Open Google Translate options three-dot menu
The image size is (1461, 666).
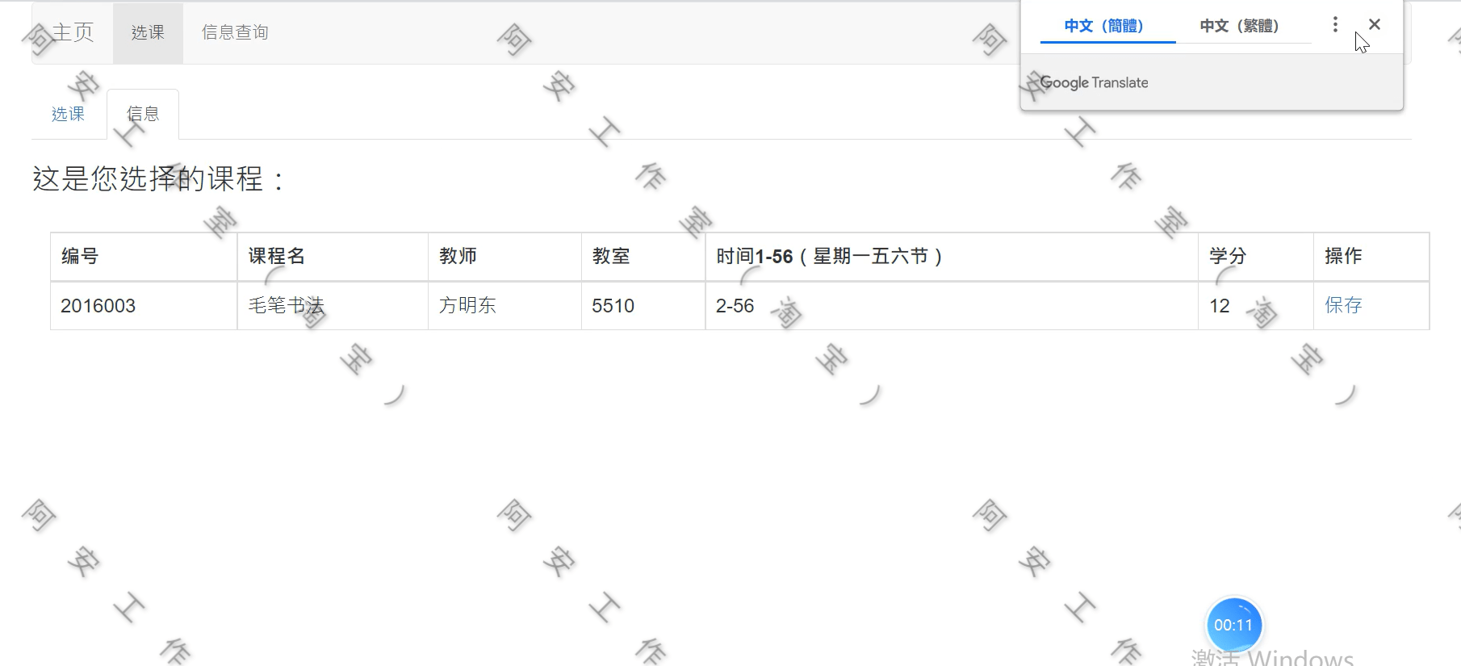click(x=1335, y=25)
